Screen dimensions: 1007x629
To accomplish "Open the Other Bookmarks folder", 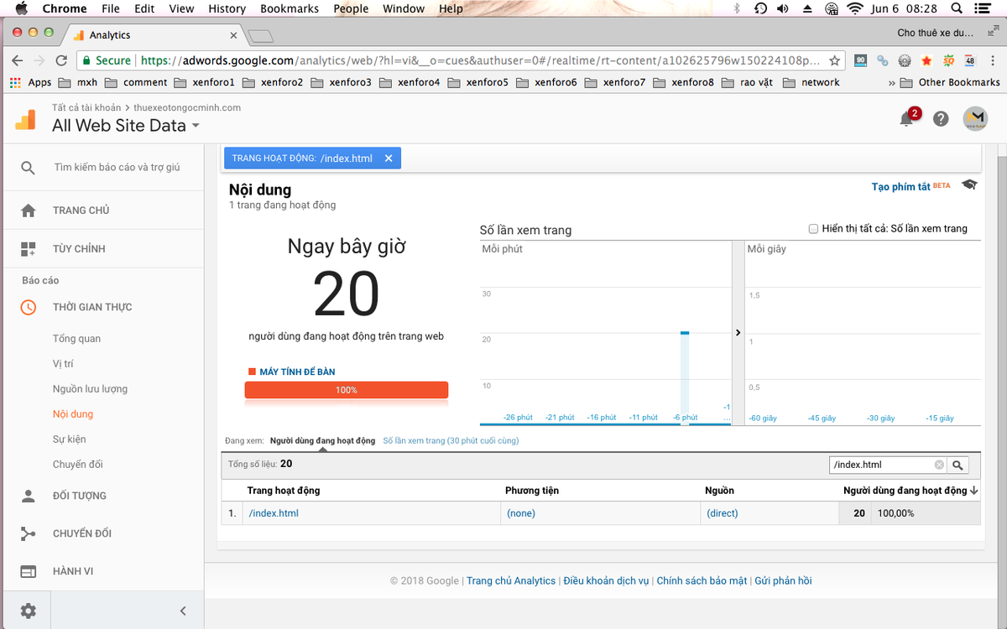I will pos(950,82).
